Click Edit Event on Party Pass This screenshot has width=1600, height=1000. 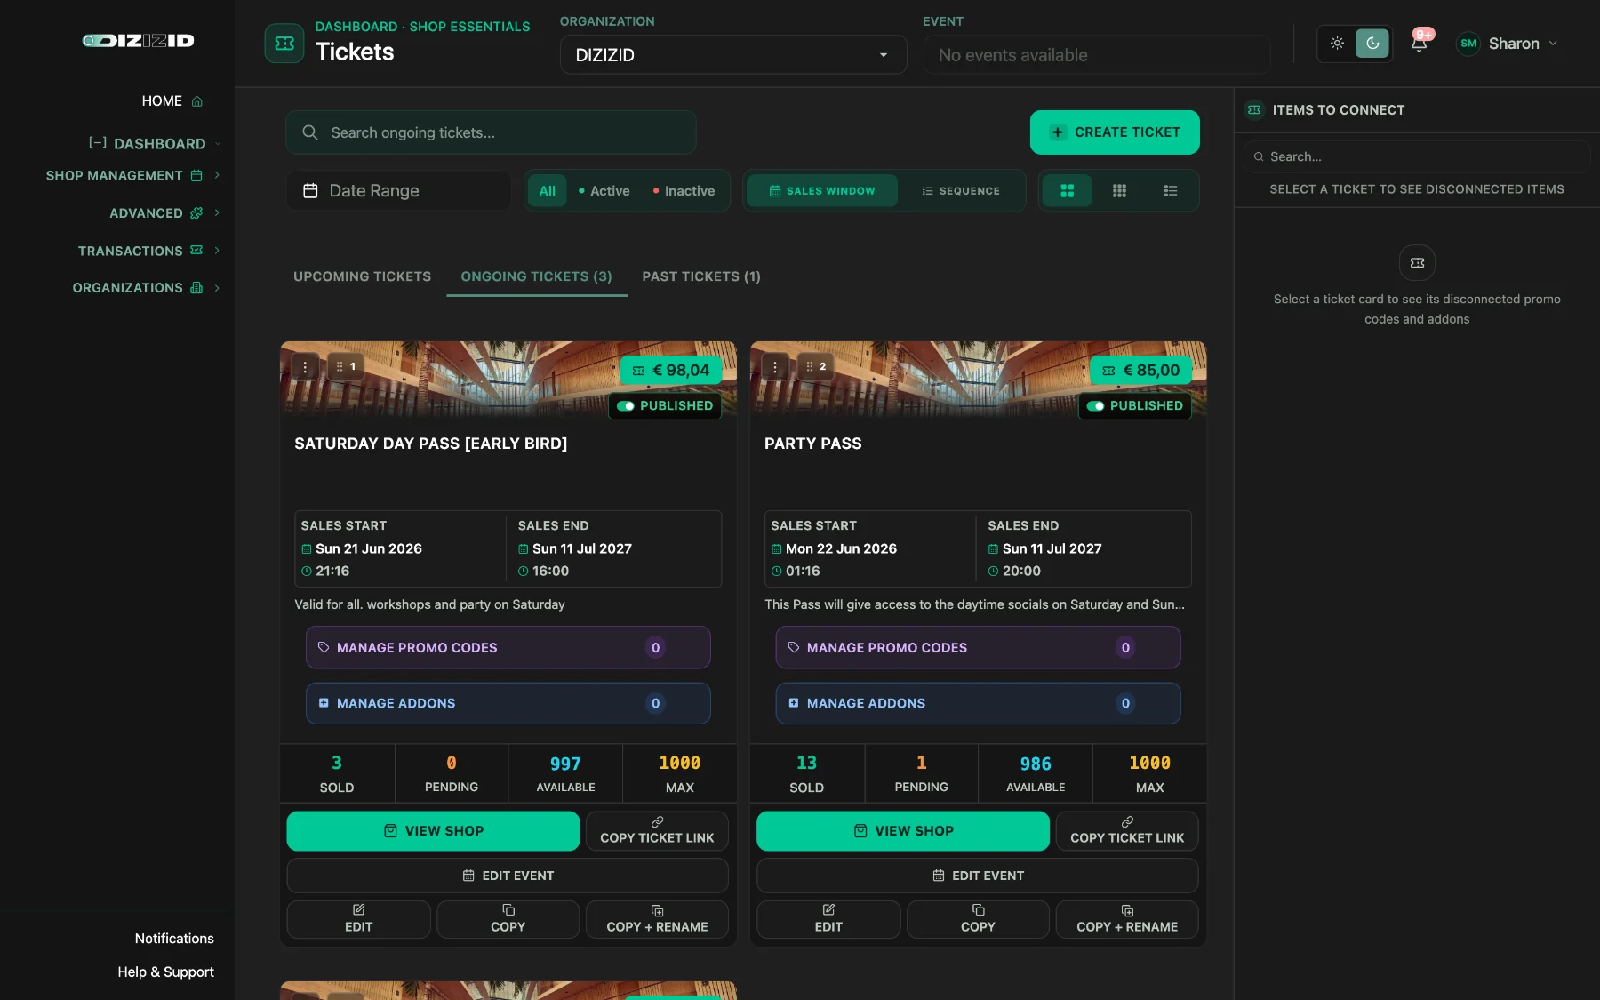(x=978, y=876)
